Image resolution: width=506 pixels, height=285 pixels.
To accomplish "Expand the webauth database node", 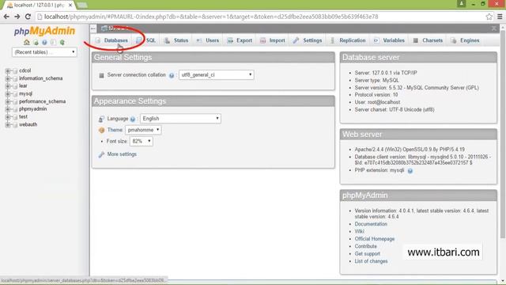I will (8, 125).
